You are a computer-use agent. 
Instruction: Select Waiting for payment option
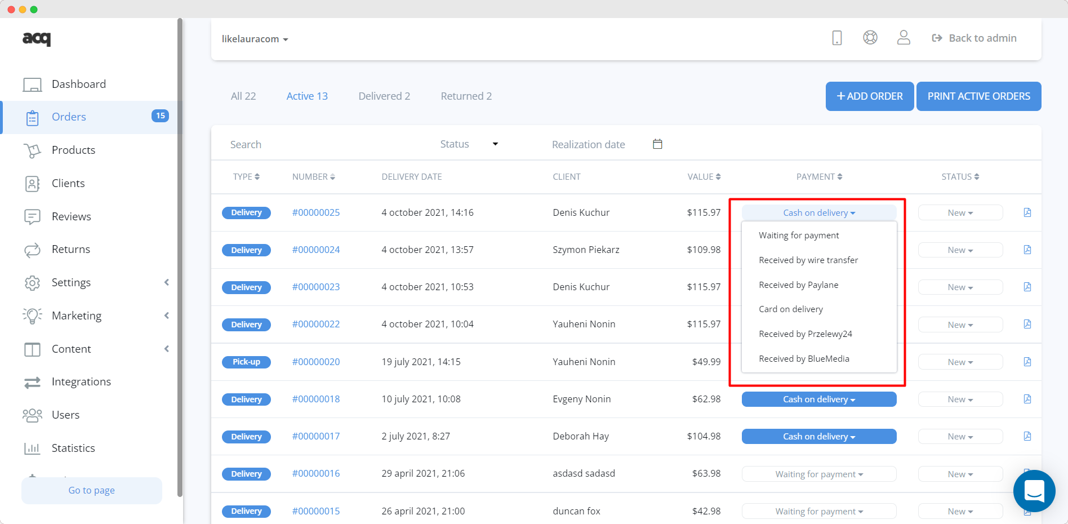tap(819, 236)
